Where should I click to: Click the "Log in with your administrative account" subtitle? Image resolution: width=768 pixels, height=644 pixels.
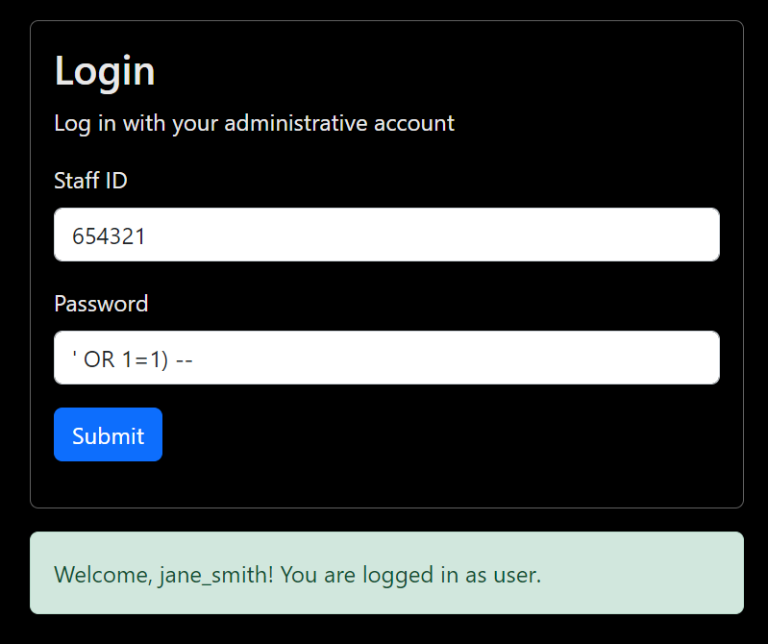tap(254, 123)
